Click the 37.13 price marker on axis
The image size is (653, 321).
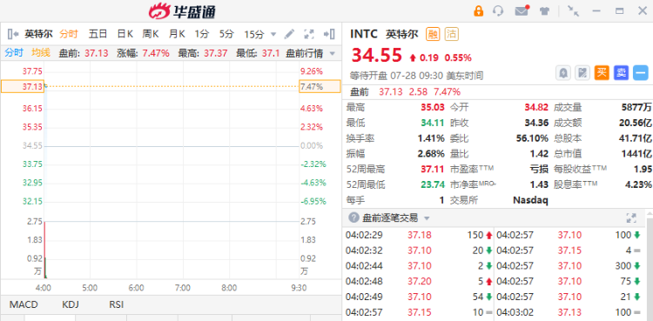point(23,87)
